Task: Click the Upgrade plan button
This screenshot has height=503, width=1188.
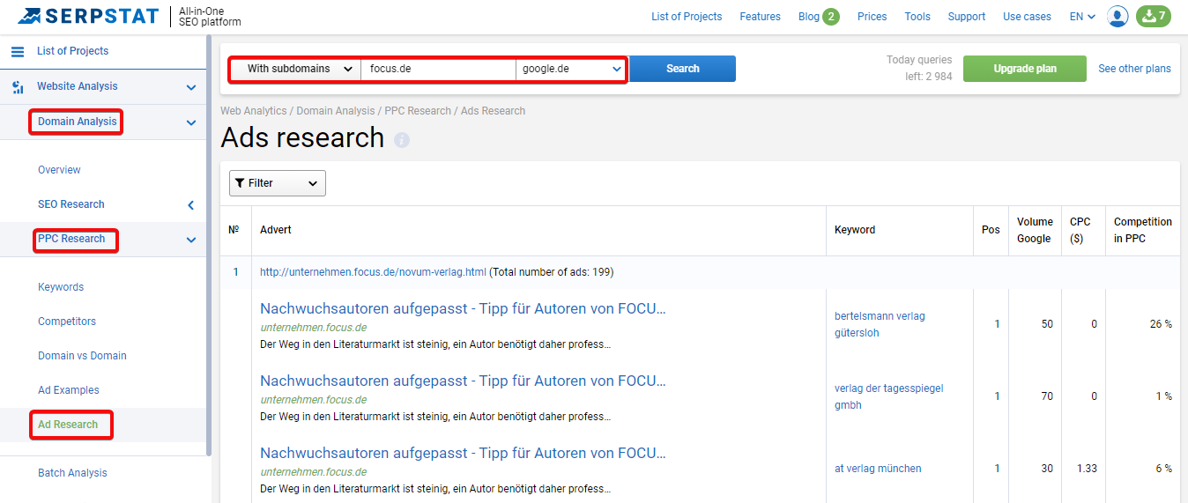Action: pyautogui.click(x=1025, y=69)
